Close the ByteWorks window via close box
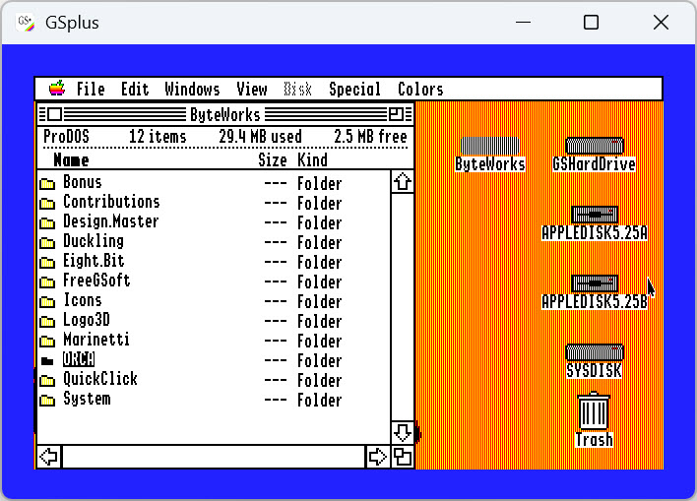Screen dimensions: 697x501 tap(54, 115)
